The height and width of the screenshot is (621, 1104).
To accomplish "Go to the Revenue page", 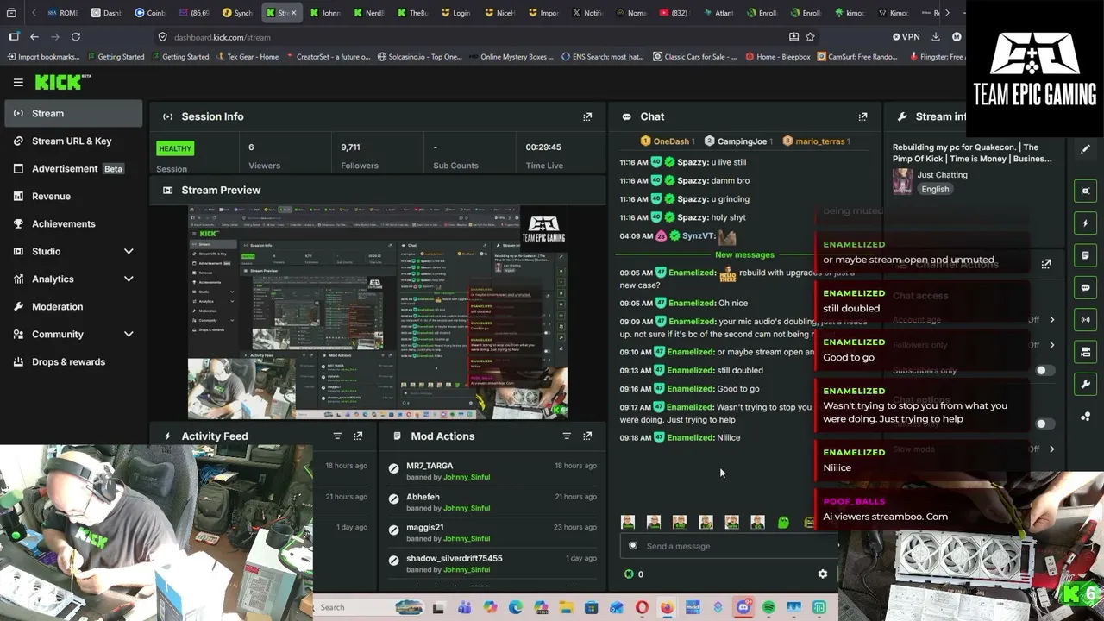I will [73, 196].
